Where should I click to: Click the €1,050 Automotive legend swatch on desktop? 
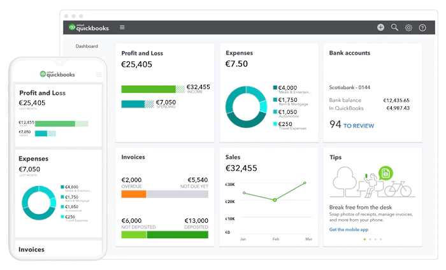click(275, 111)
